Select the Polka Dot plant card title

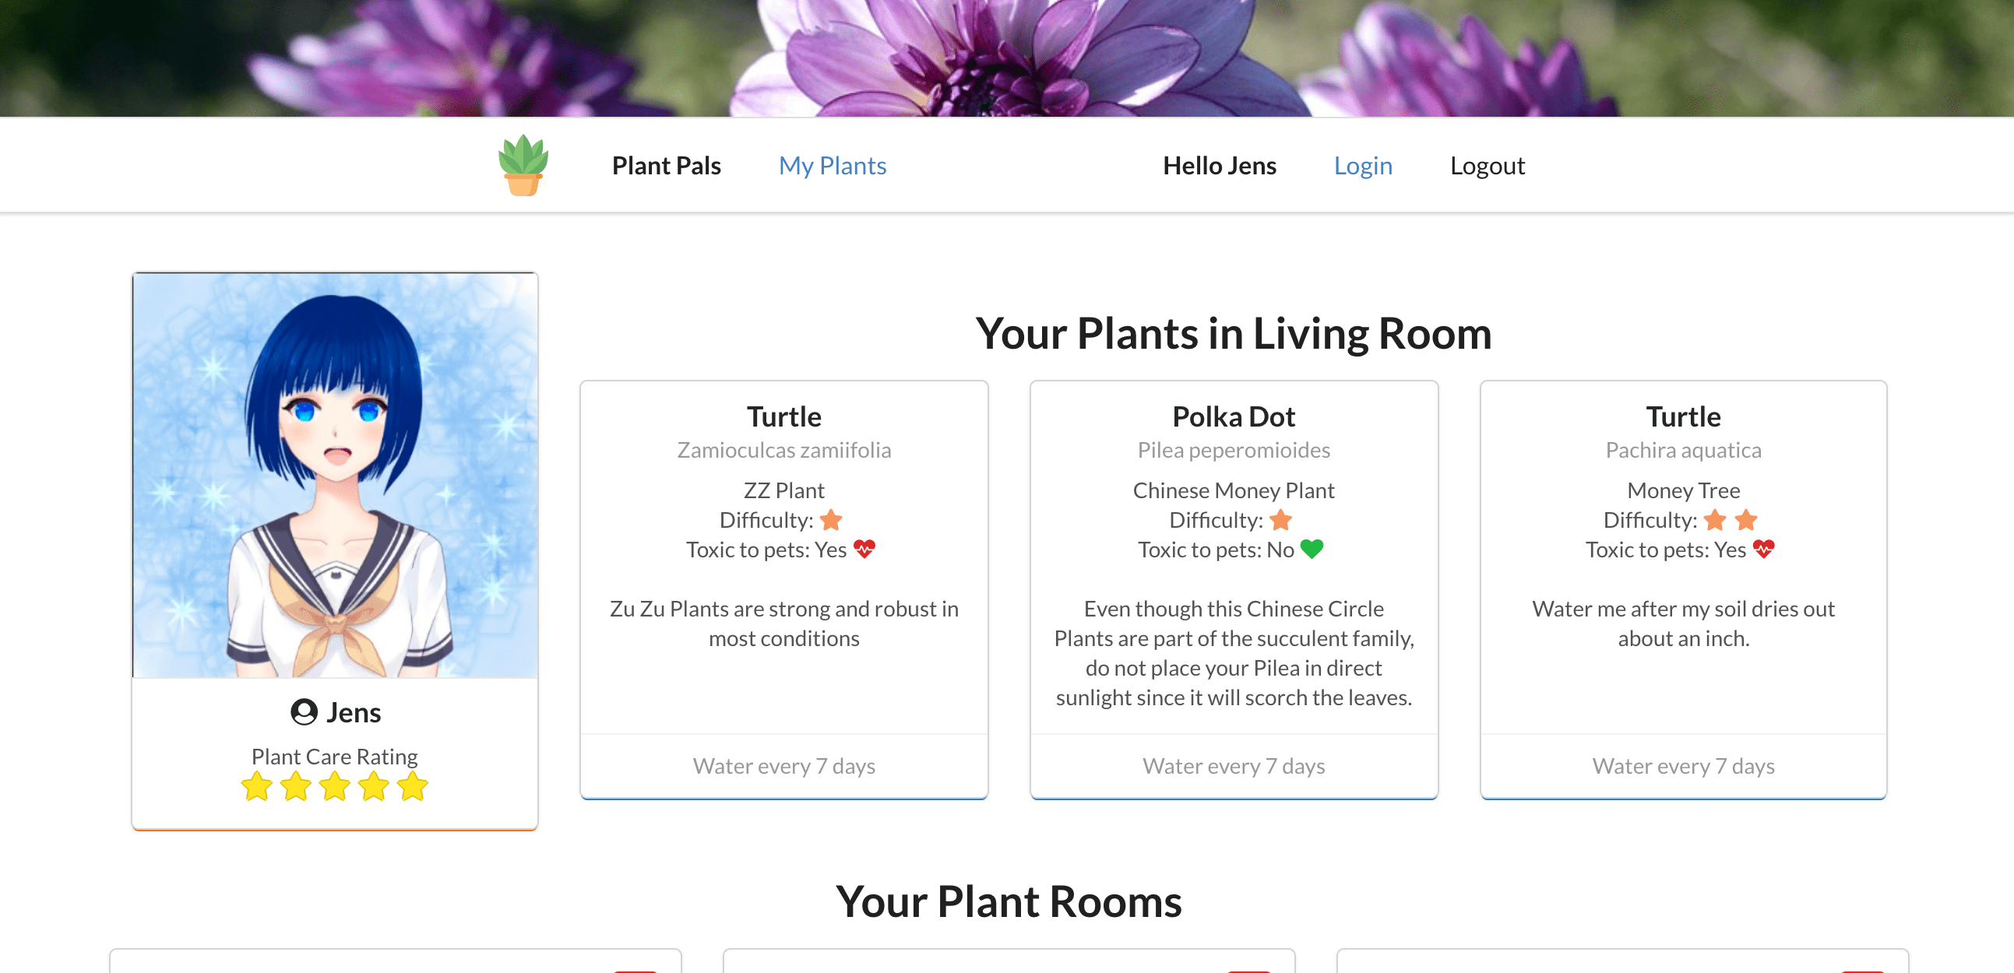[x=1234, y=416]
